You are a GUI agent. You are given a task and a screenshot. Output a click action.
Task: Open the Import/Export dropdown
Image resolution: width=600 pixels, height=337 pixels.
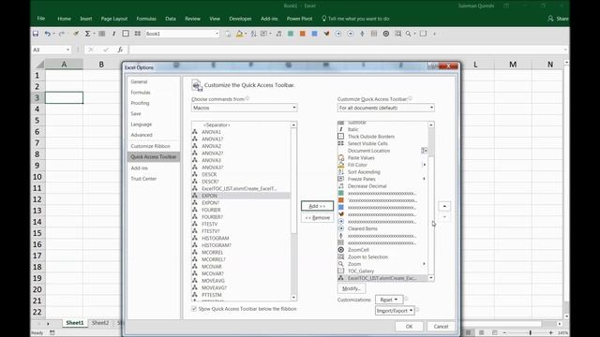395,311
